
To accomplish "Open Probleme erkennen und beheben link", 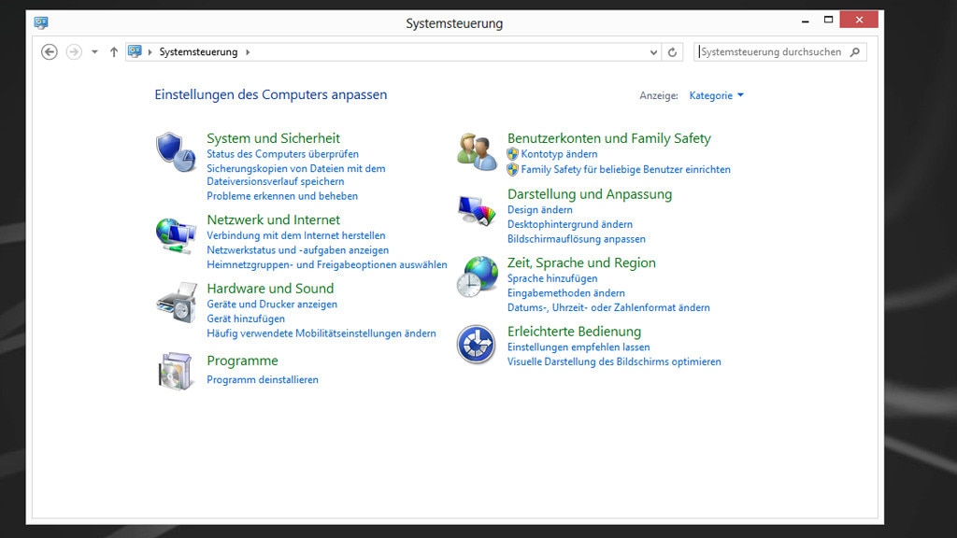I will (282, 195).
